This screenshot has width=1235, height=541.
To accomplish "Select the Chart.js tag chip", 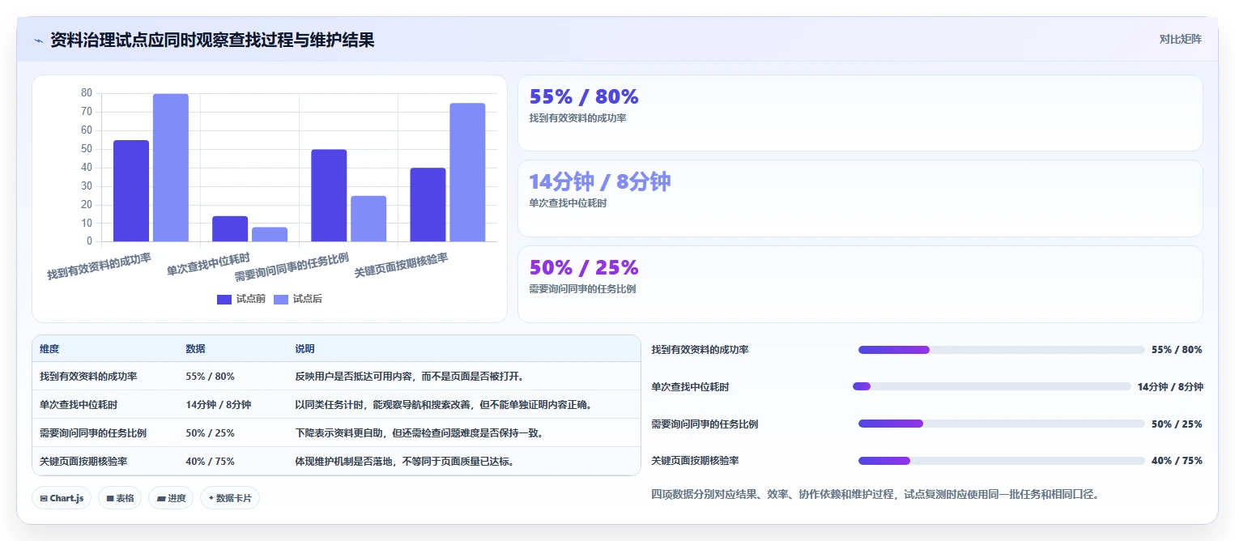I will pyautogui.click(x=62, y=498).
